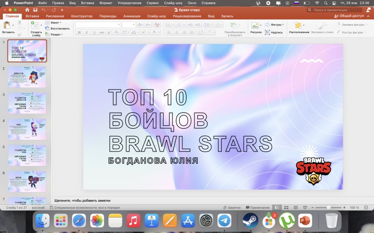Toggle Bold (Ж) formatting
Image resolution: width=374 pixels, height=233 pixels.
point(79,32)
